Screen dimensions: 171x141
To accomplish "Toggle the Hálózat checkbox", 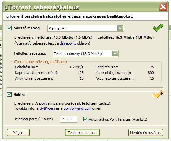I will click(x=9, y=95).
